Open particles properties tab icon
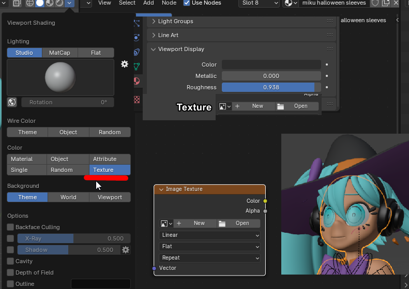The height and width of the screenshot is (289, 409). point(137,23)
